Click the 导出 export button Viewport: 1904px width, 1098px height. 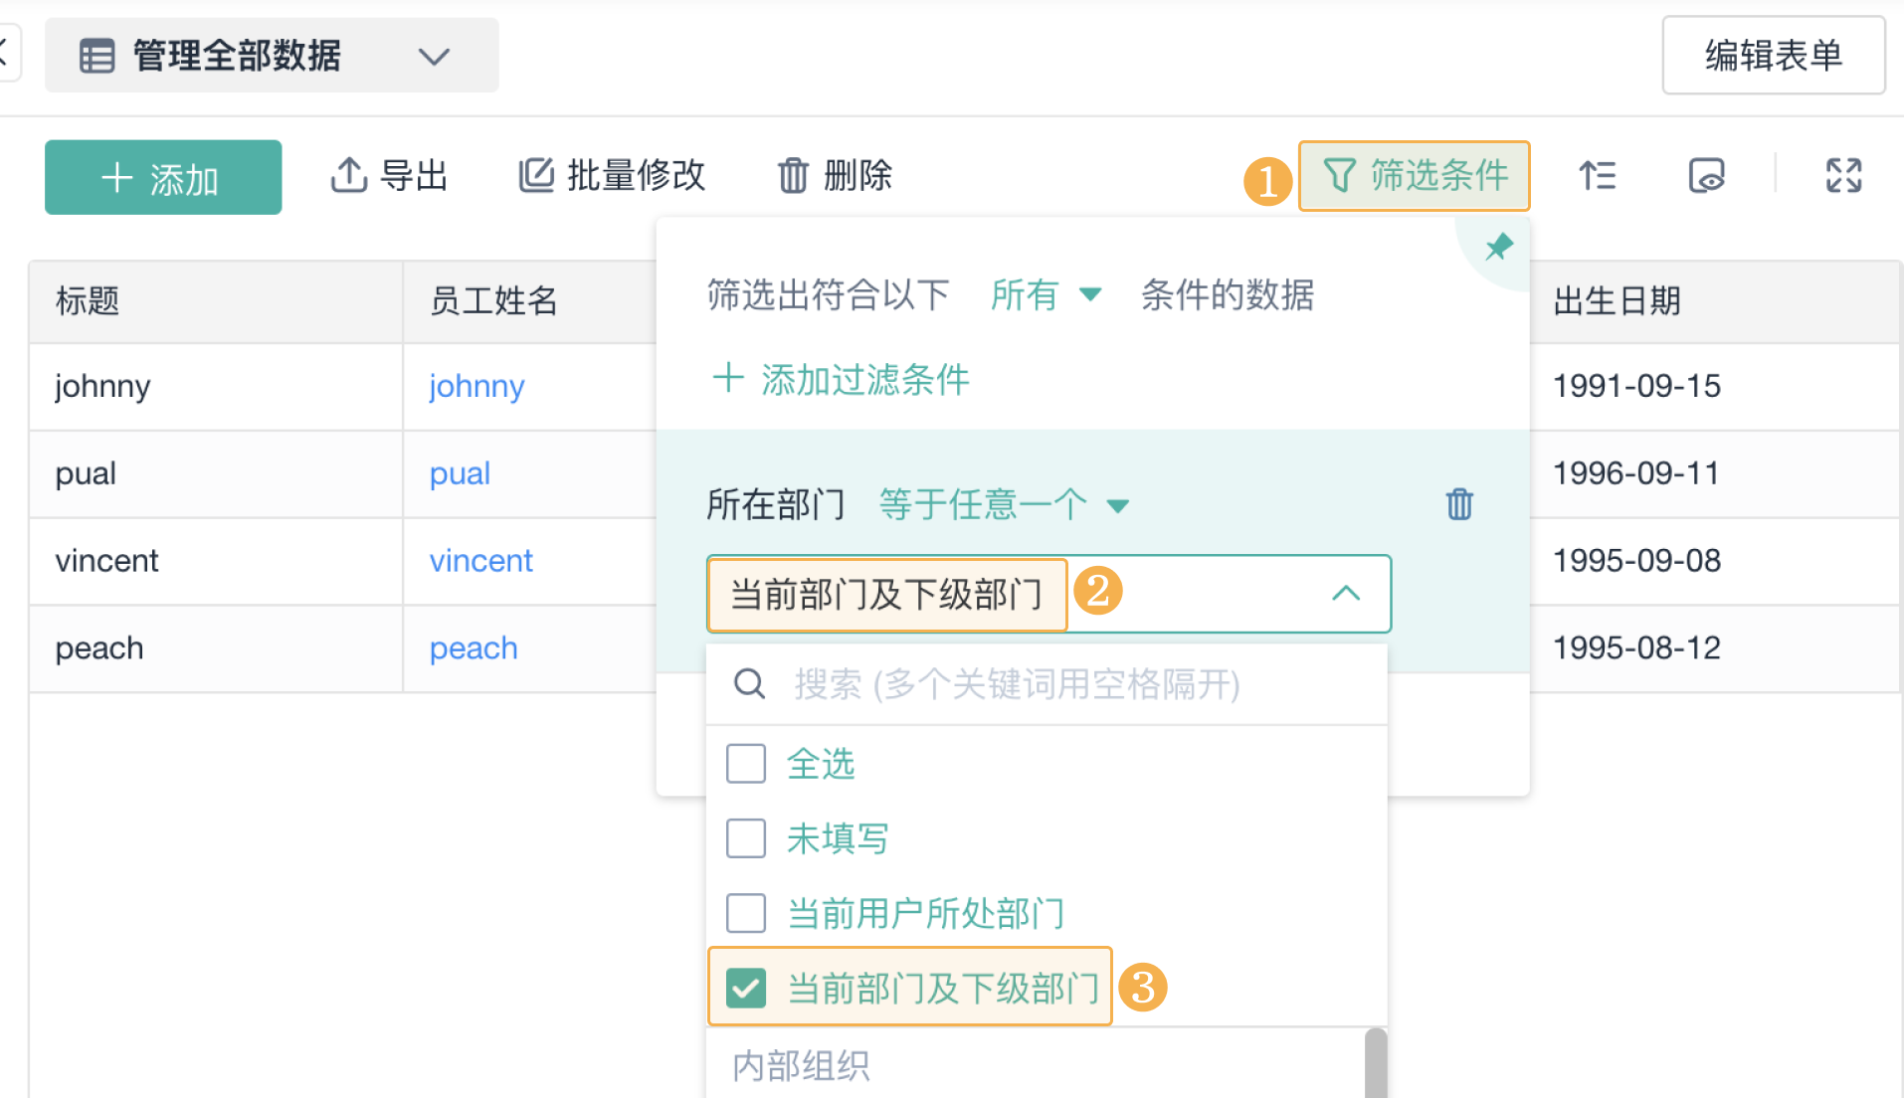tap(389, 176)
